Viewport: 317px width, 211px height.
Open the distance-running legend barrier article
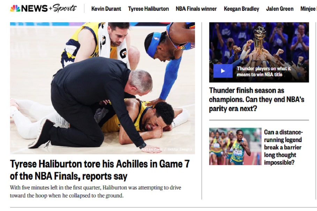(283, 147)
